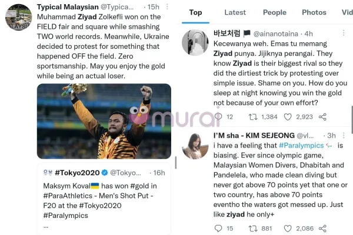
Task: Reply to the @ainanotaina tweet
Action: point(218,117)
